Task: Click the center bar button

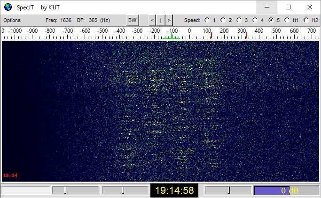Action: tap(161, 20)
